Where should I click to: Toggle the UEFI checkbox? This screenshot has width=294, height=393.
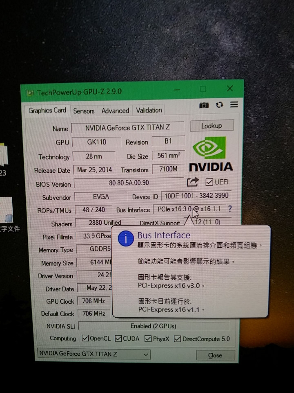click(x=209, y=182)
